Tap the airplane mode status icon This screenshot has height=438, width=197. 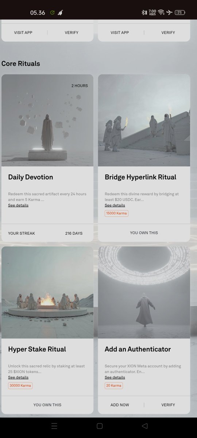(x=169, y=12)
